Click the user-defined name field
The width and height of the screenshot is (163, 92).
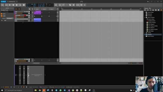pyautogui.click(x=7, y=12)
